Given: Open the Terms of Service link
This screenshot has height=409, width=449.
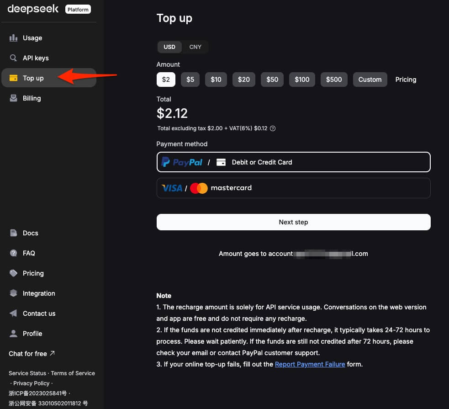Looking at the screenshot, I should [73, 373].
